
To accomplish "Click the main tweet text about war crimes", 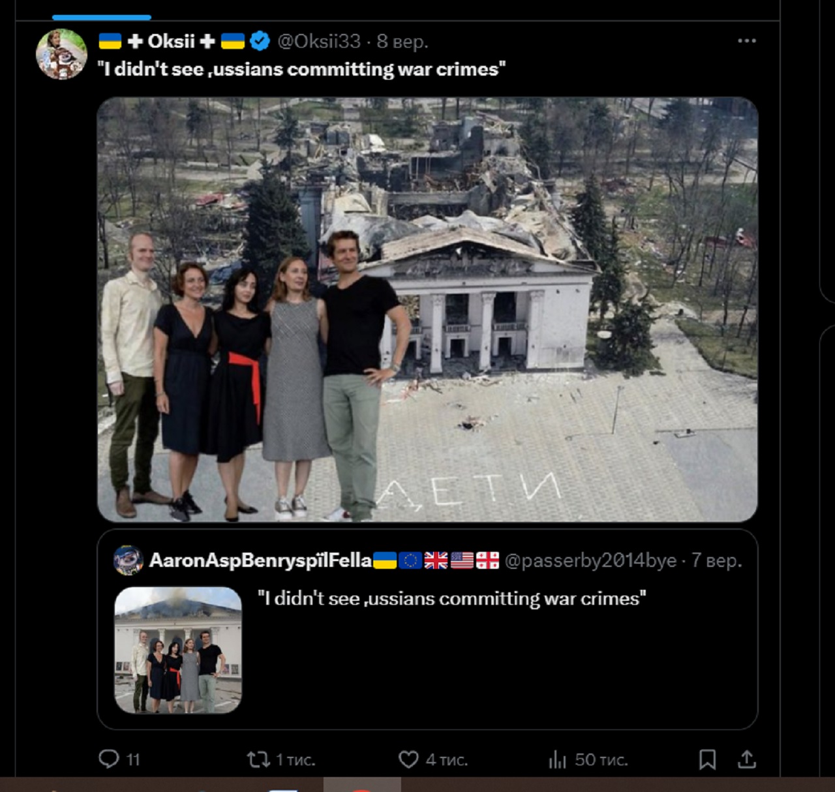I will tap(301, 69).
